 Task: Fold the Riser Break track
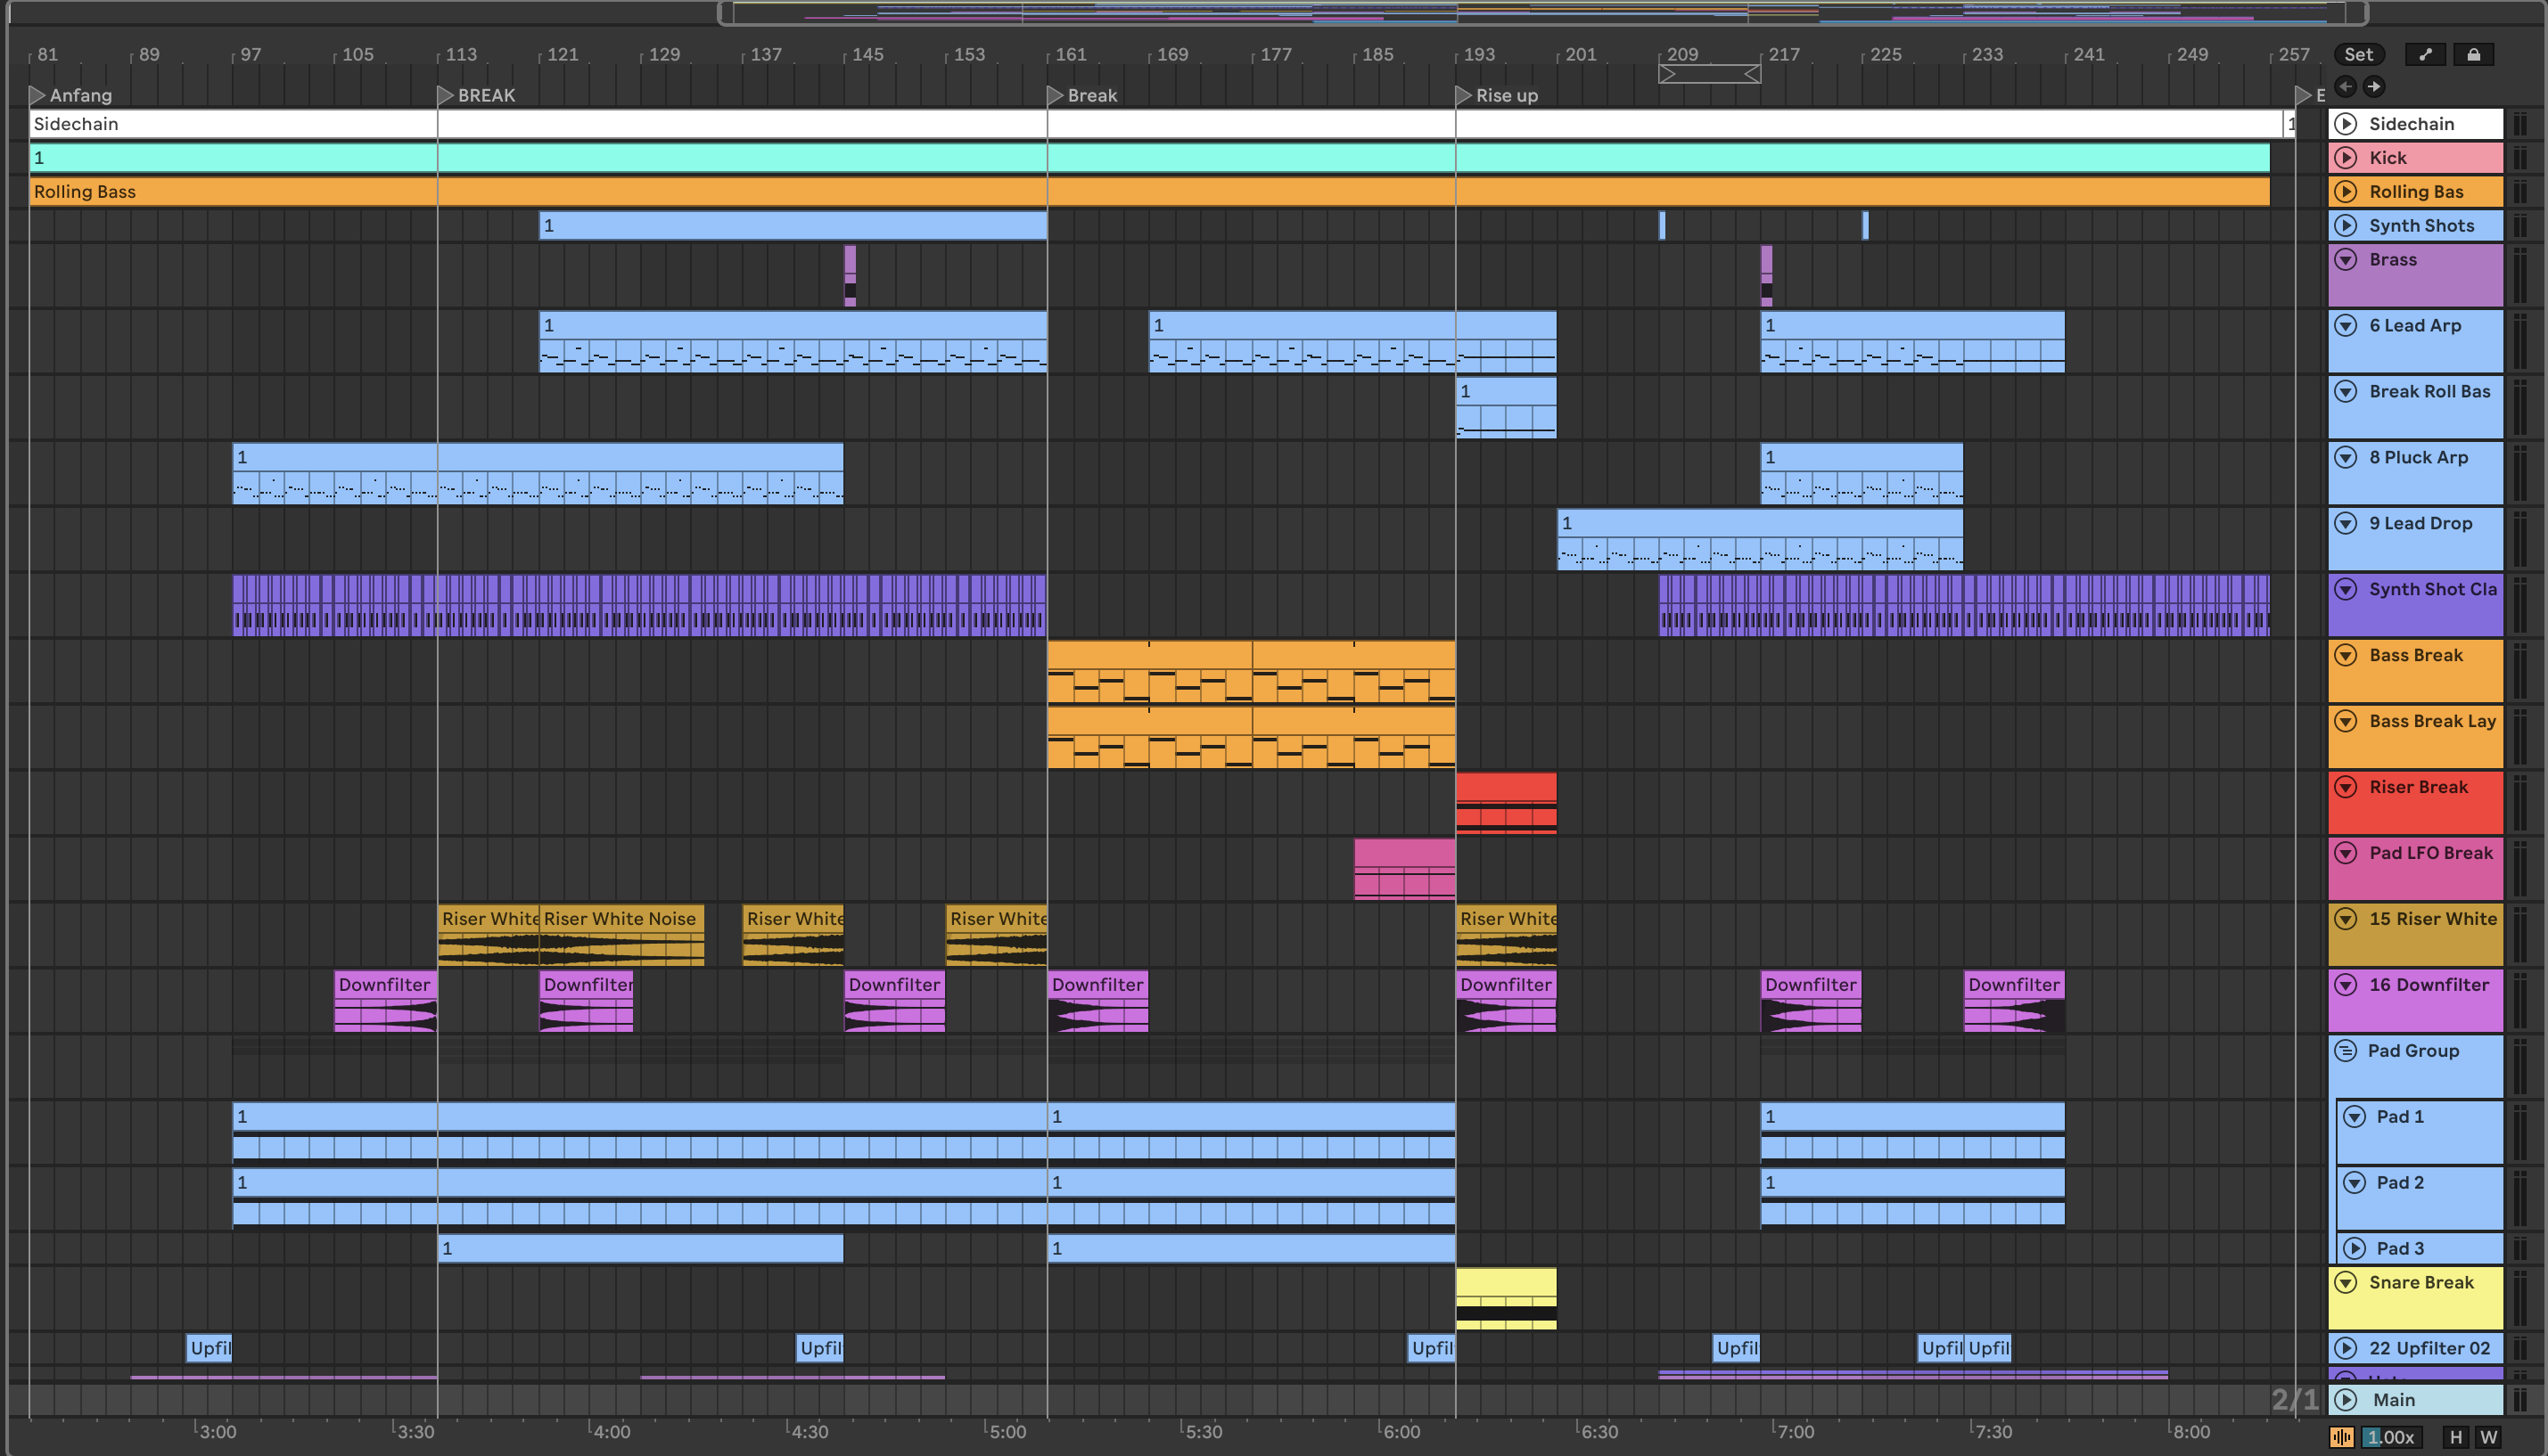(2346, 787)
